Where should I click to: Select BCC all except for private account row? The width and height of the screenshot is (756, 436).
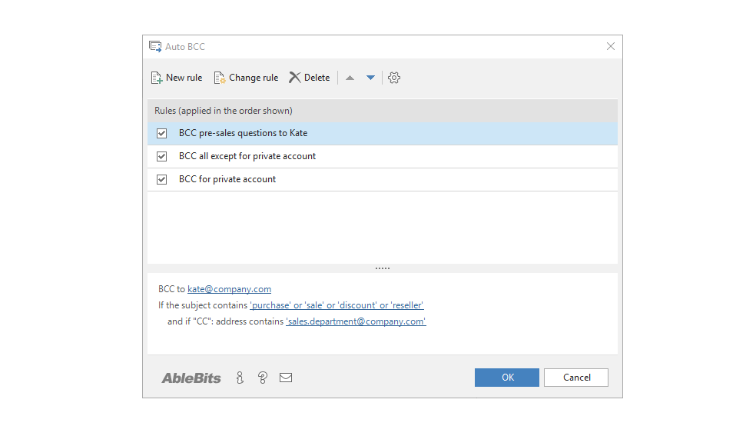[x=383, y=156]
